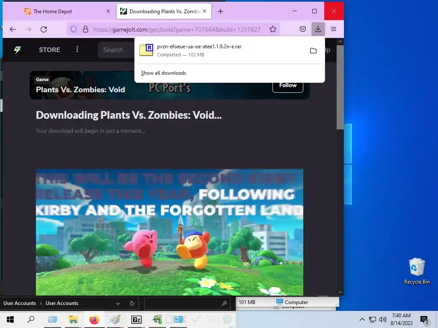
Task: Show downloaded file in folder
Action: 313,50
